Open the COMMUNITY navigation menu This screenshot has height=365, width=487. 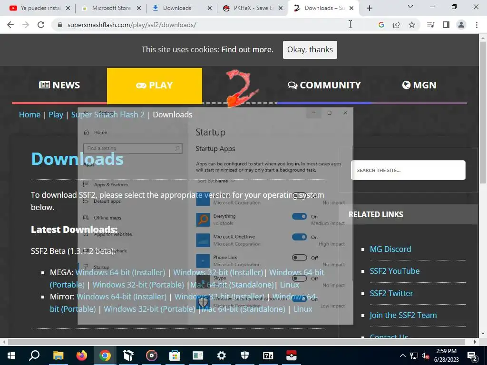(324, 85)
